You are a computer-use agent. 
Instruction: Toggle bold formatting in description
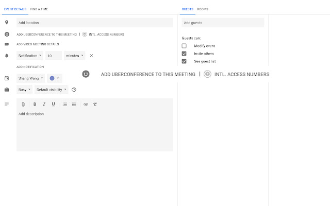point(35,104)
